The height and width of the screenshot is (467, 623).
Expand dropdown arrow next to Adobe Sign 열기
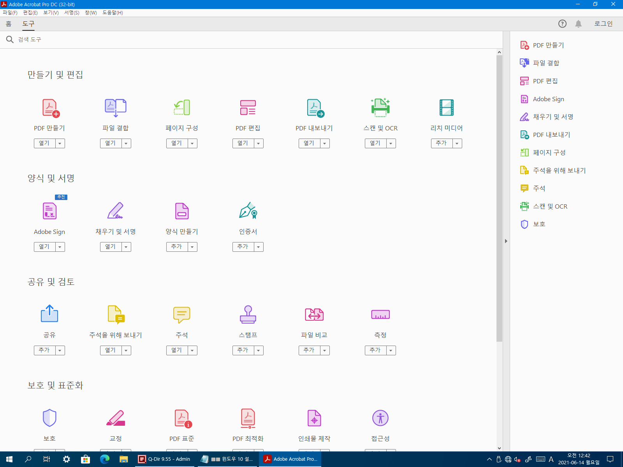pos(60,247)
